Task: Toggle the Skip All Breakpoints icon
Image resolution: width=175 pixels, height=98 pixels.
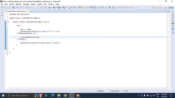Action: coord(17,8)
